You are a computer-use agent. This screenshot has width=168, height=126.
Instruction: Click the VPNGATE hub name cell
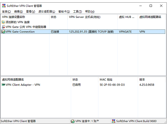125,32
